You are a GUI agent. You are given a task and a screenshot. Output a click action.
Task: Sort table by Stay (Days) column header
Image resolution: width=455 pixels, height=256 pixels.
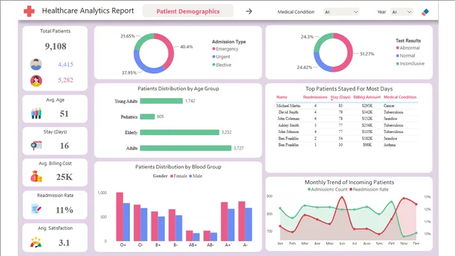tap(341, 97)
